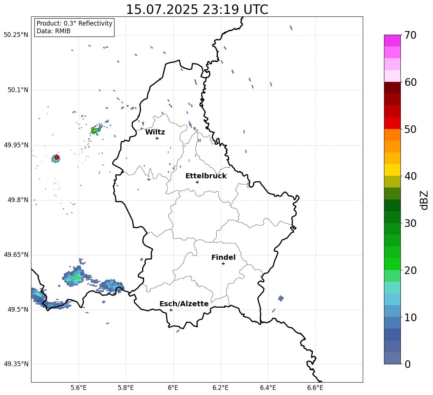Click the cross marker below Findel

point(223,264)
